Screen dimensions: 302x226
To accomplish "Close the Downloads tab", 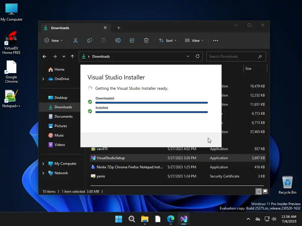I will point(105,28).
